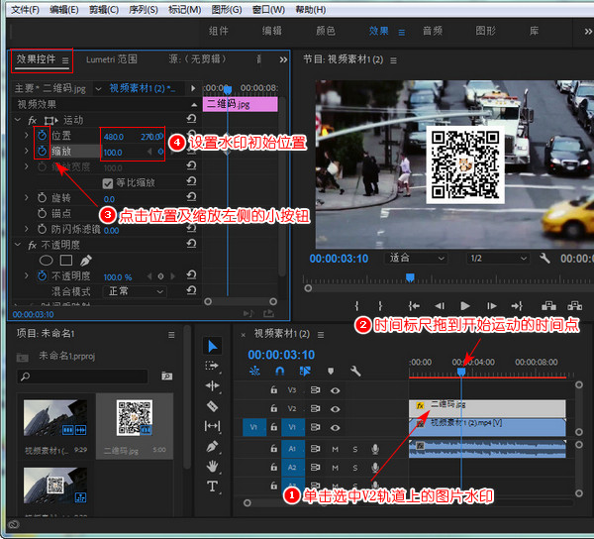Image resolution: width=594 pixels, height=539 pixels.
Task: Open master clip dropdown arrow
Action: [x=98, y=89]
